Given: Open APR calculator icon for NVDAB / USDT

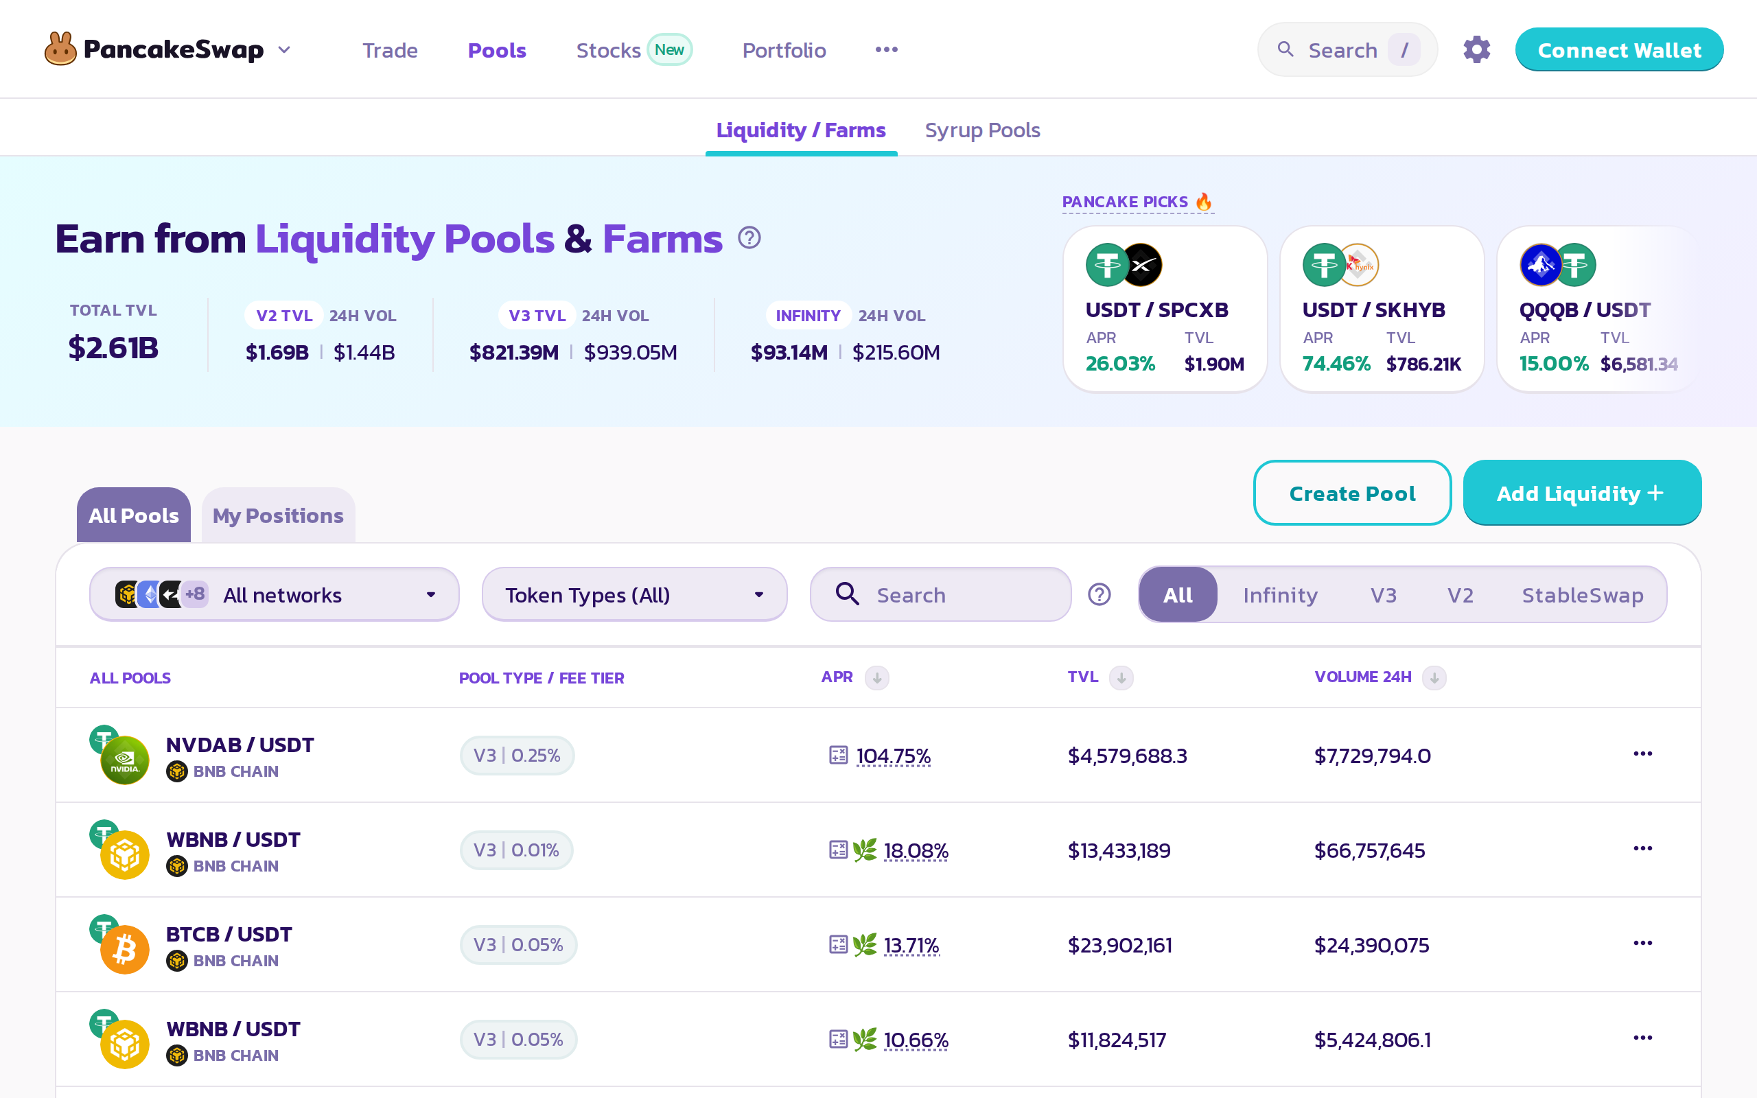Looking at the screenshot, I should pos(839,756).
